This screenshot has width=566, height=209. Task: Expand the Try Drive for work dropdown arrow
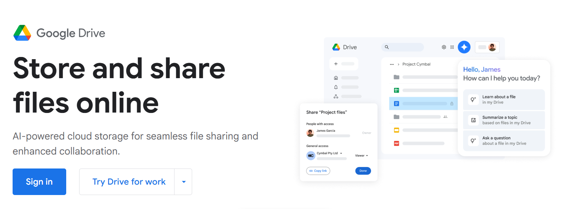tap(184, 182)
